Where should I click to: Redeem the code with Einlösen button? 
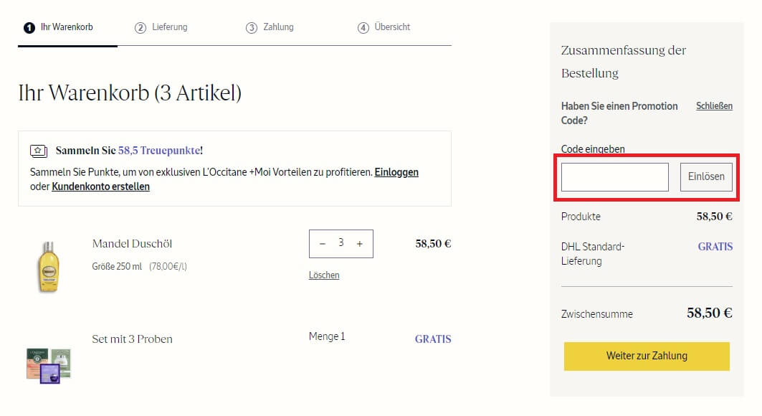point(706,177)
